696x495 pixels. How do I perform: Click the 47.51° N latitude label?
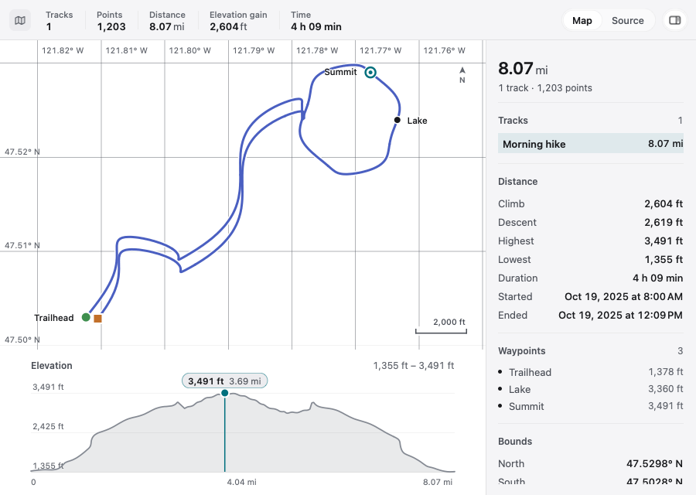pos(22,245)
